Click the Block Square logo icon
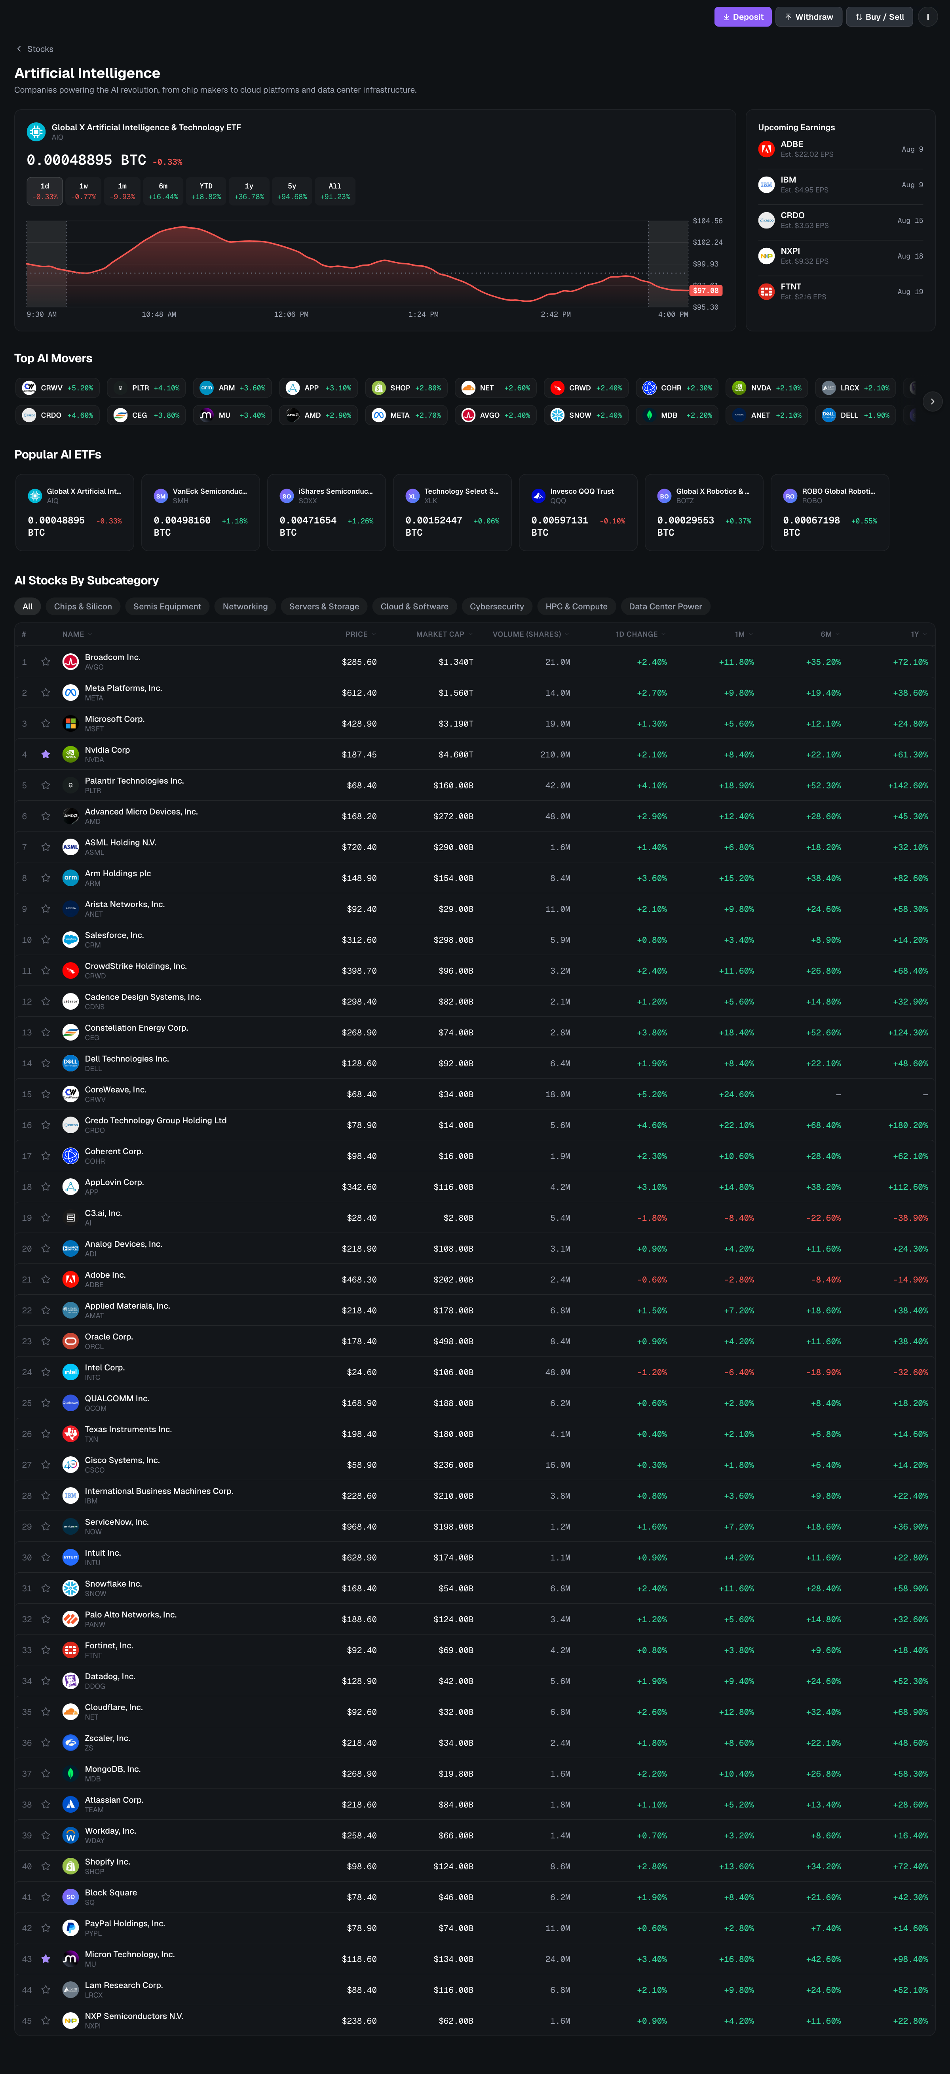950x2074 pixels. click(x=70, y=1897)
